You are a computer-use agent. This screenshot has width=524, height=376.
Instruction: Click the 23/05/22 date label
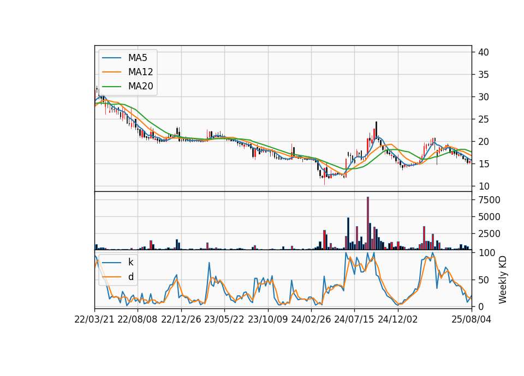pyautogui.click(x=224, y=319)
